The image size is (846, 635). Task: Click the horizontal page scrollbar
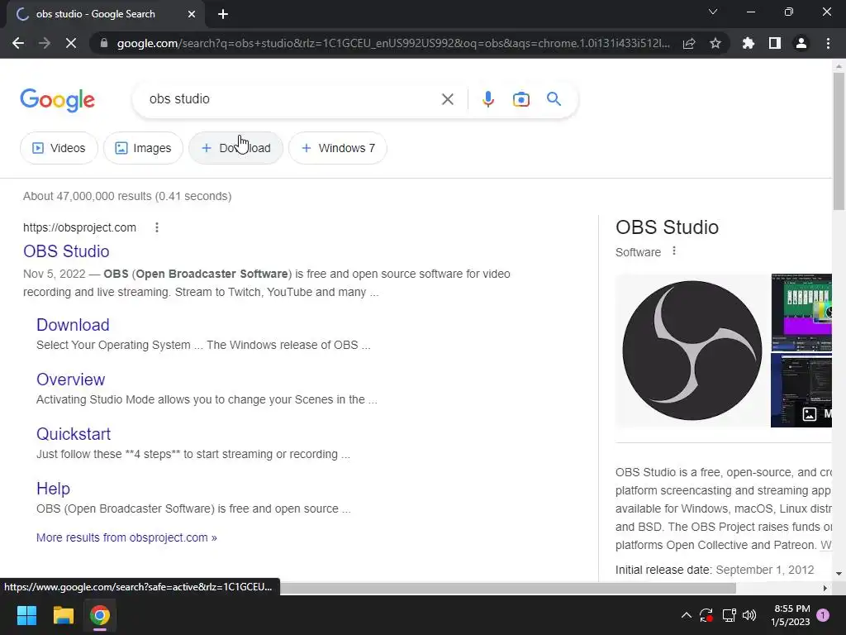tap(508, 588)
